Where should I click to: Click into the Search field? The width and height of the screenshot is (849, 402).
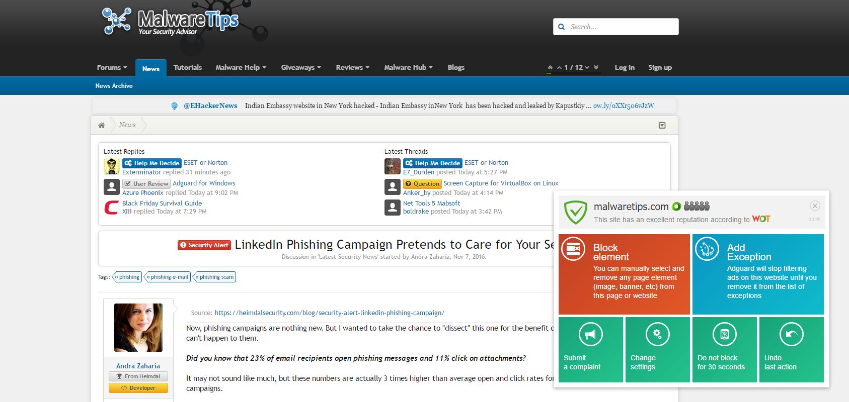click(x=622, y=27)
